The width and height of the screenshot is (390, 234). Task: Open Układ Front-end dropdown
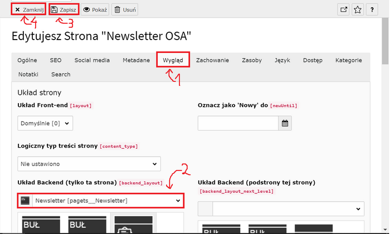pyautogui.click(x=45, y=123)
